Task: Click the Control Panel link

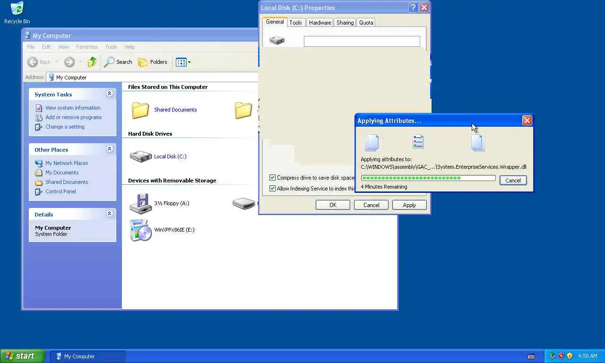Action: [60, 191]
